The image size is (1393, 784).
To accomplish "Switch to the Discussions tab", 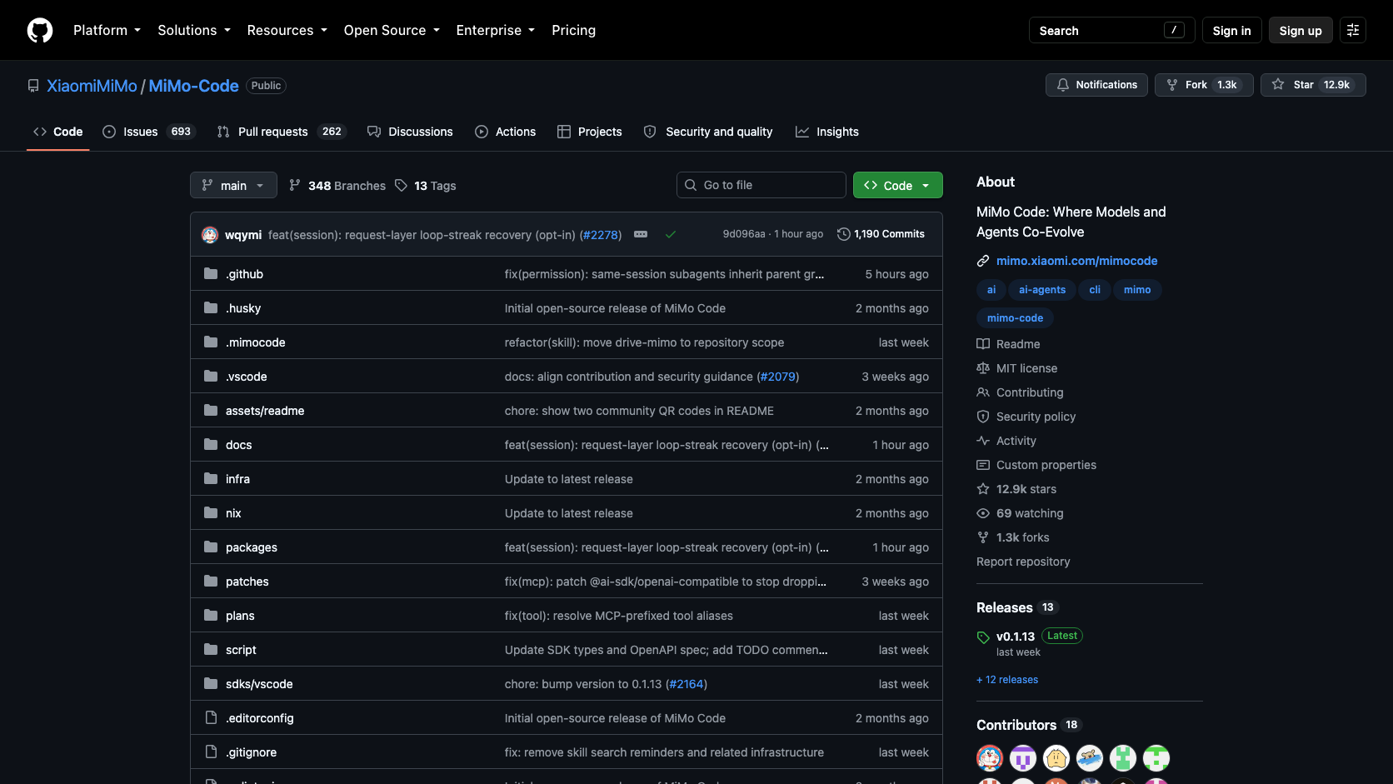I will pos(410,132).
